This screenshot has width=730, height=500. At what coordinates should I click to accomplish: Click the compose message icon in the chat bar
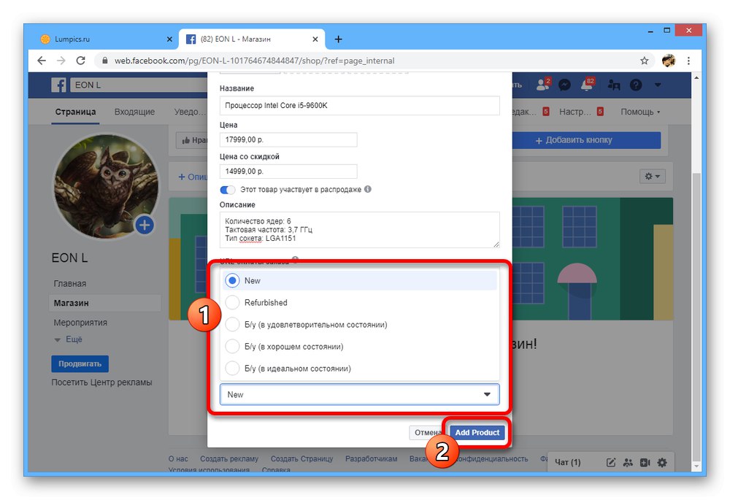coord(611,462)
